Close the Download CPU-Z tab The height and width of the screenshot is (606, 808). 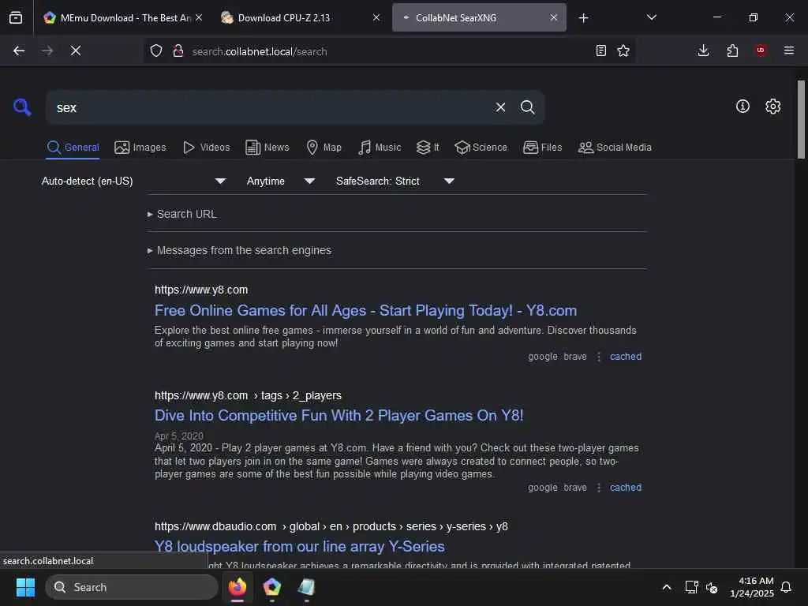coord(376,17)
